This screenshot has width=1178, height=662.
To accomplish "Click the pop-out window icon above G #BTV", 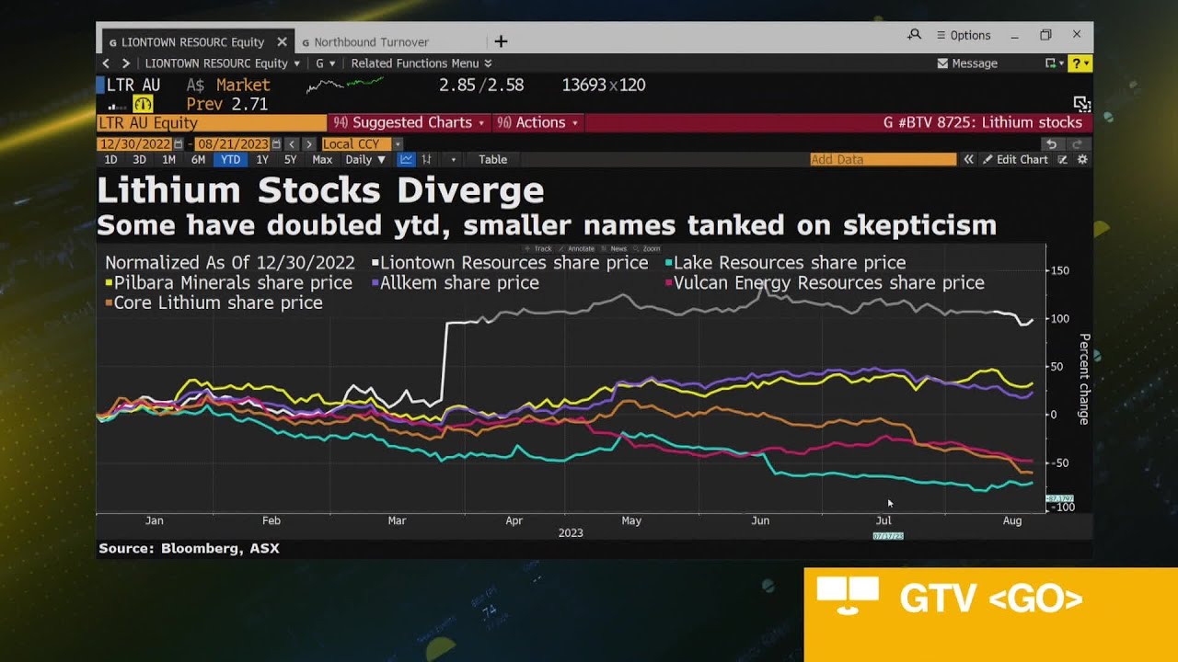I will [1082, 104].
